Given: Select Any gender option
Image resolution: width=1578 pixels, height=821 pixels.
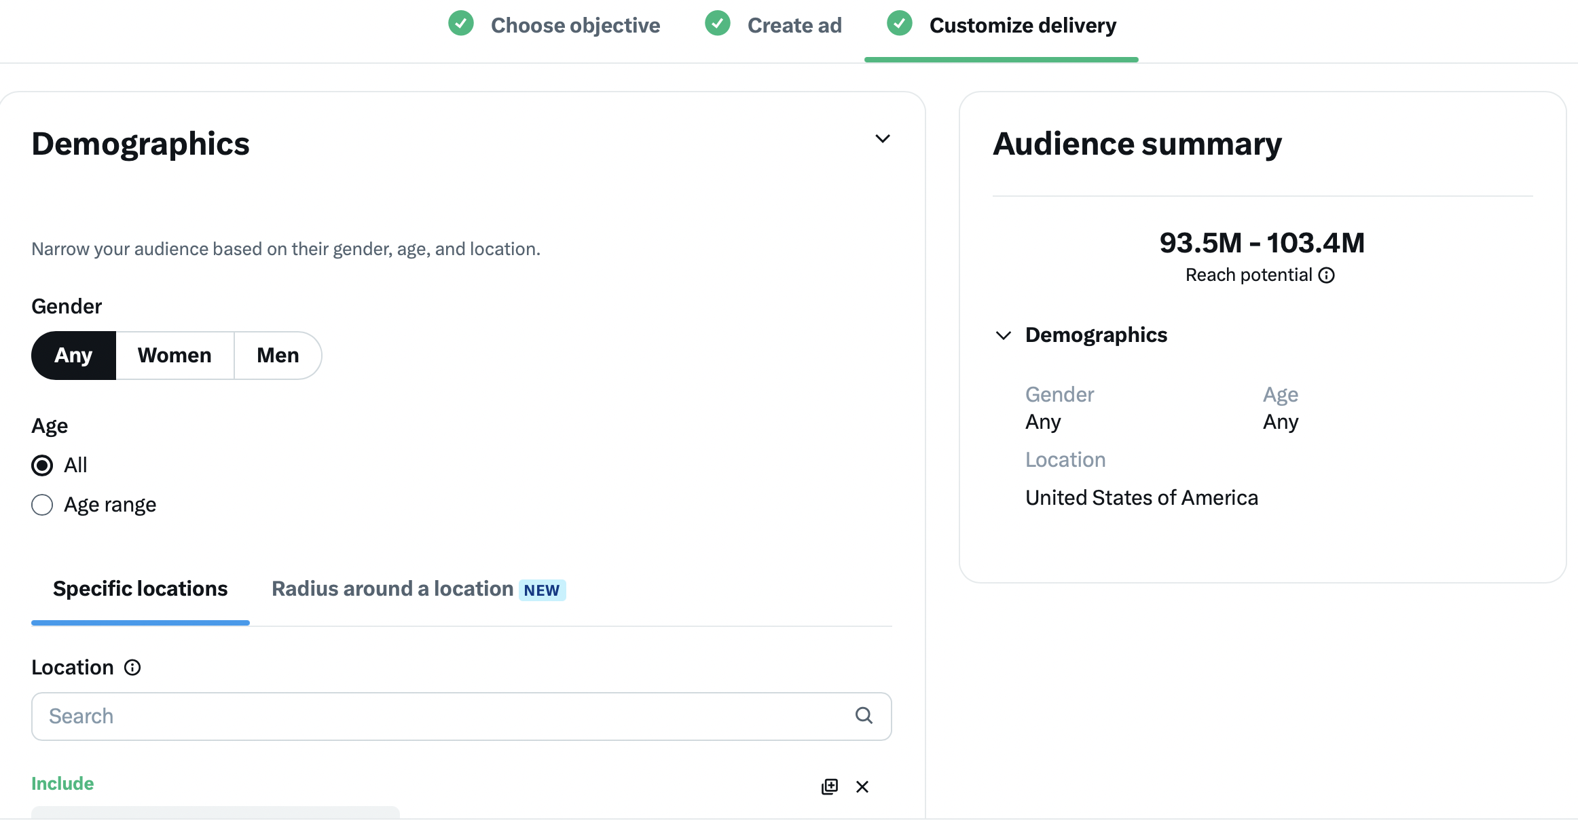Looking at the screenshot, I should pyautogui.click(x=73, y=356).
